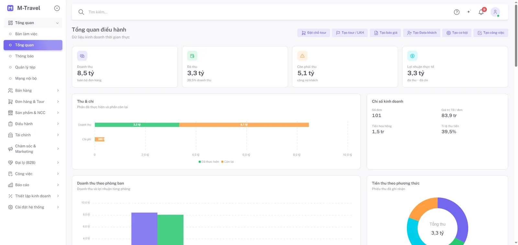This screenshot has height=245, width=518.
Task: Toggle the Còn lại legend swatch
Action: click(x=222, y=162)
